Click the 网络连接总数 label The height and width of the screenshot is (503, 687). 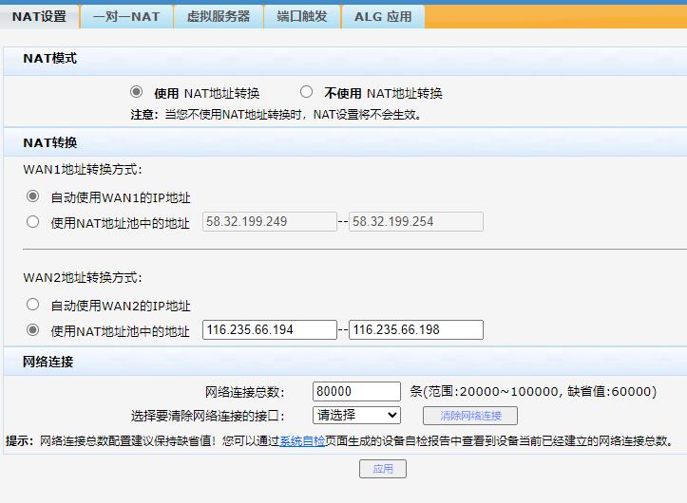click(x=244, y=392)
